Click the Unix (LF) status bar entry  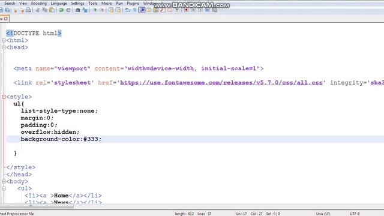pos(323,214)
